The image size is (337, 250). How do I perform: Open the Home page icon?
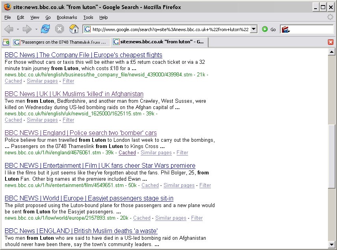click(74, 29)
